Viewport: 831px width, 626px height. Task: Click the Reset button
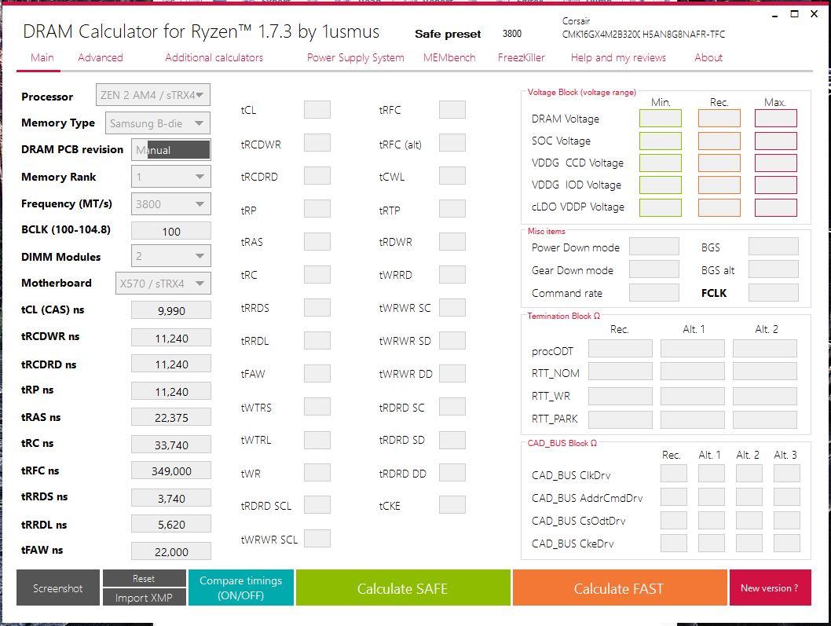coord(145,578)
